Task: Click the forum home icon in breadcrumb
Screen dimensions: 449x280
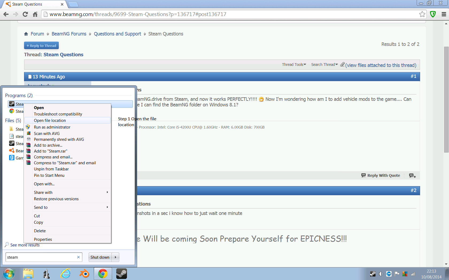Action: tap(26, 34)
